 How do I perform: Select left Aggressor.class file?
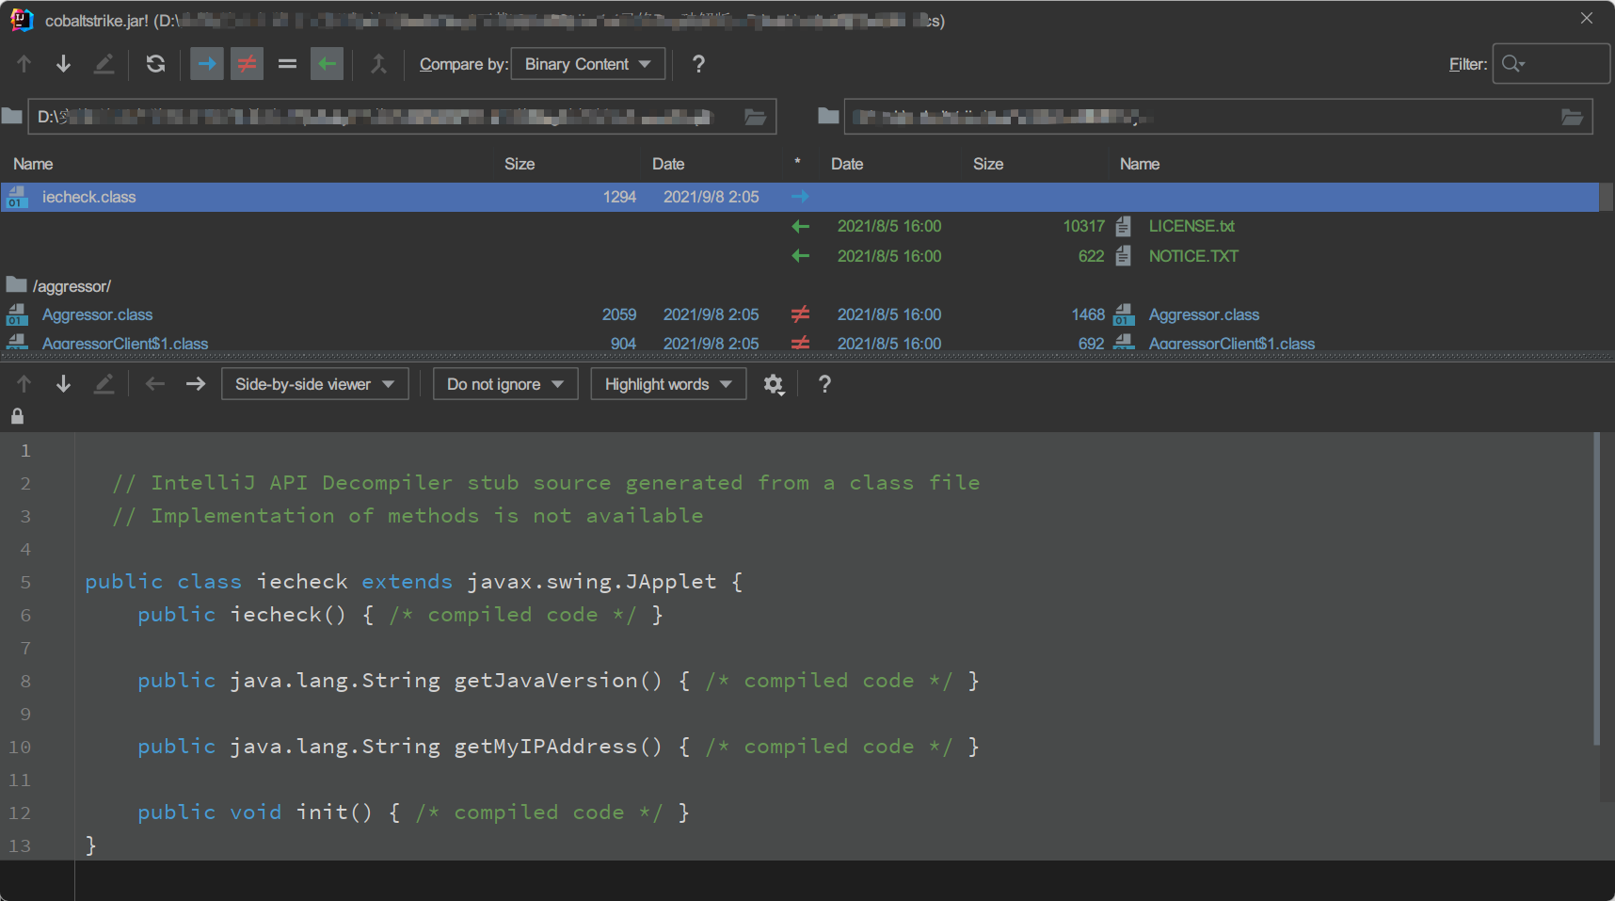[97, 314]
